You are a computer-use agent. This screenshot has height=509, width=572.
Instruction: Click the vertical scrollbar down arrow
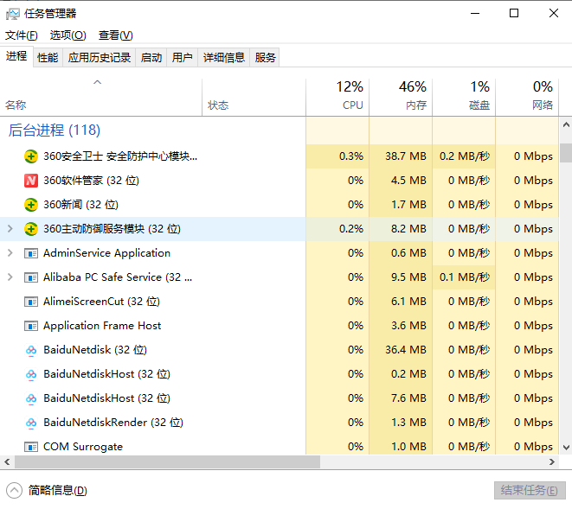(x=566, y=448)
